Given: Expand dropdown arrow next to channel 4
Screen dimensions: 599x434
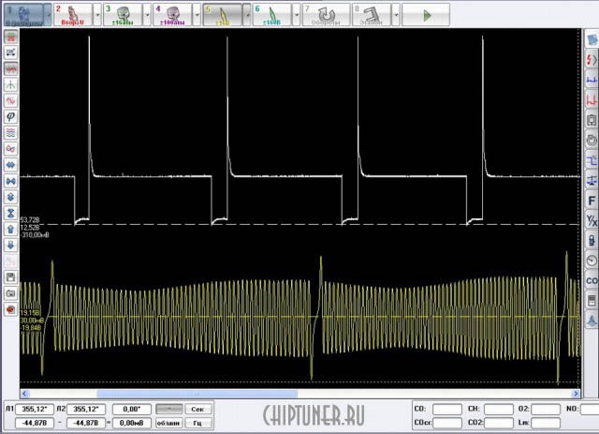Looking at the screenshot, I should pos(196,15).
